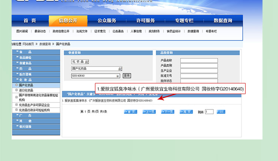This screenshot has height=161, width=278.
Task: Go to the 许可服务 navigation tab
Action: pyautogui.click(x=146, y=21)
